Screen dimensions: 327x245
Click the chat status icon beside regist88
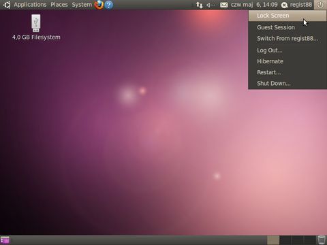point(285,5)
